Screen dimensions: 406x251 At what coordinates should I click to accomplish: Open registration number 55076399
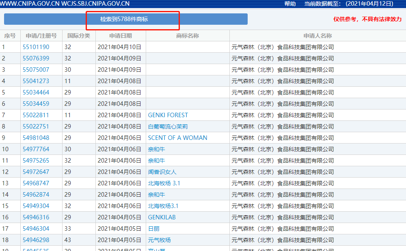[x=36, y=58]
